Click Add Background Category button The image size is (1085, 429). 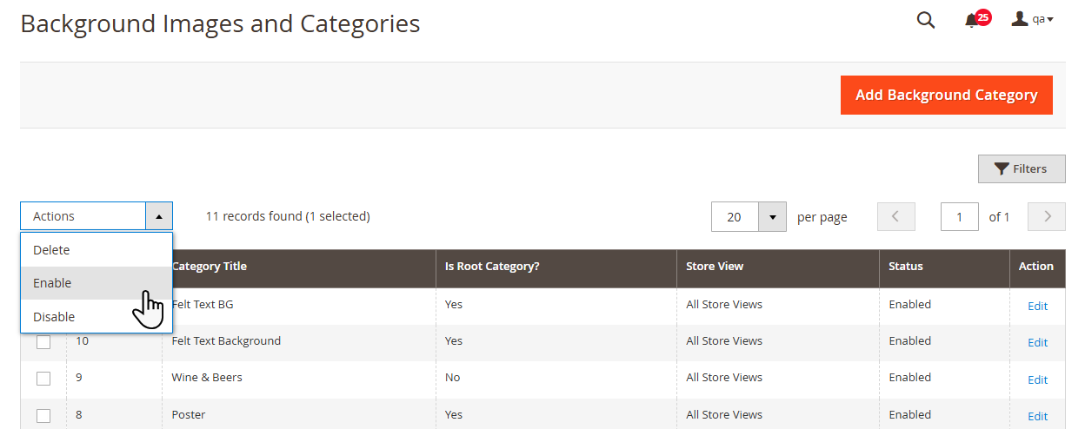[x=946, y=95]
